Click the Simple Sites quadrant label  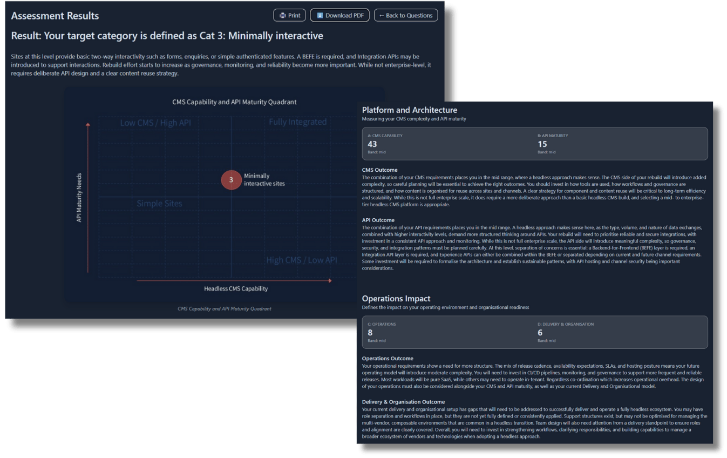coord(159,204)
